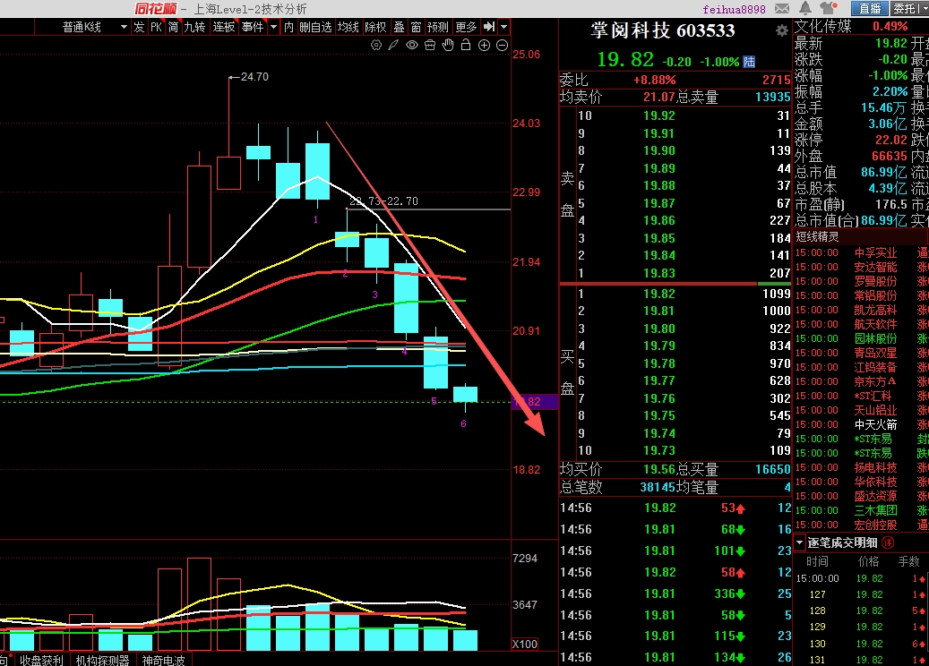Viewport: 929px width, 666px height.
Task: Click the 发 toolbar button
Action: point(139,27)
